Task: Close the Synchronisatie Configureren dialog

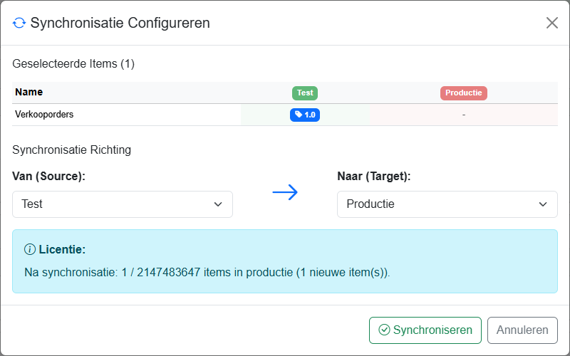Action: [551, 23]
